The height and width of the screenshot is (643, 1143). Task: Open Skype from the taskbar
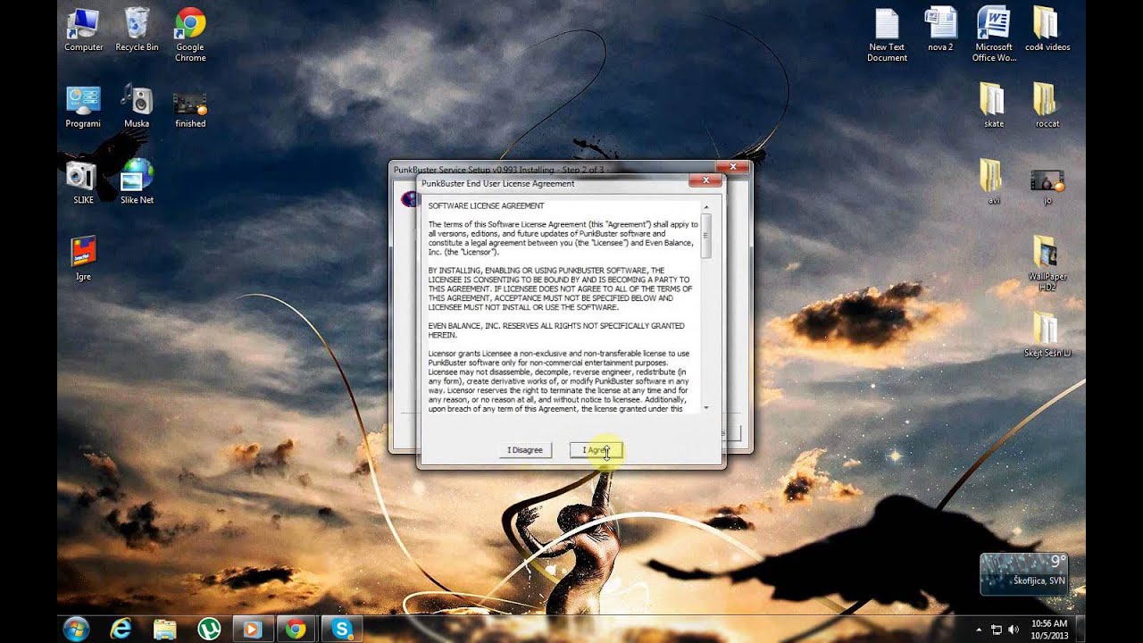pyautogui.click(x=342, y=630)
